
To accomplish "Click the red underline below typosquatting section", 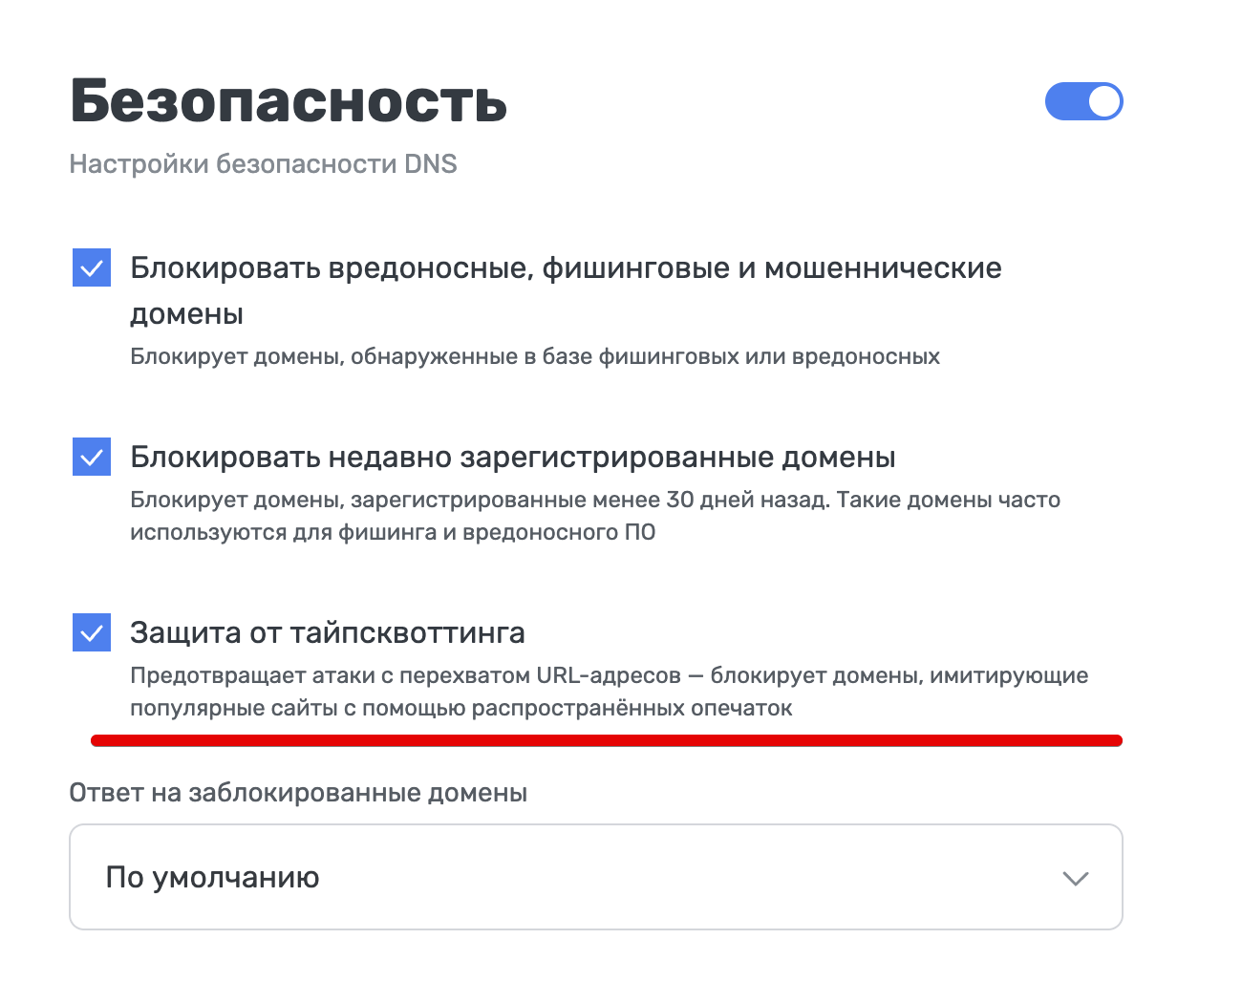I will 609,737.
